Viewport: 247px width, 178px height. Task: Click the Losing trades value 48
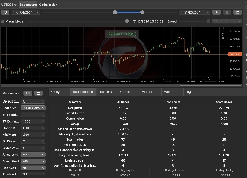point(123,160)
